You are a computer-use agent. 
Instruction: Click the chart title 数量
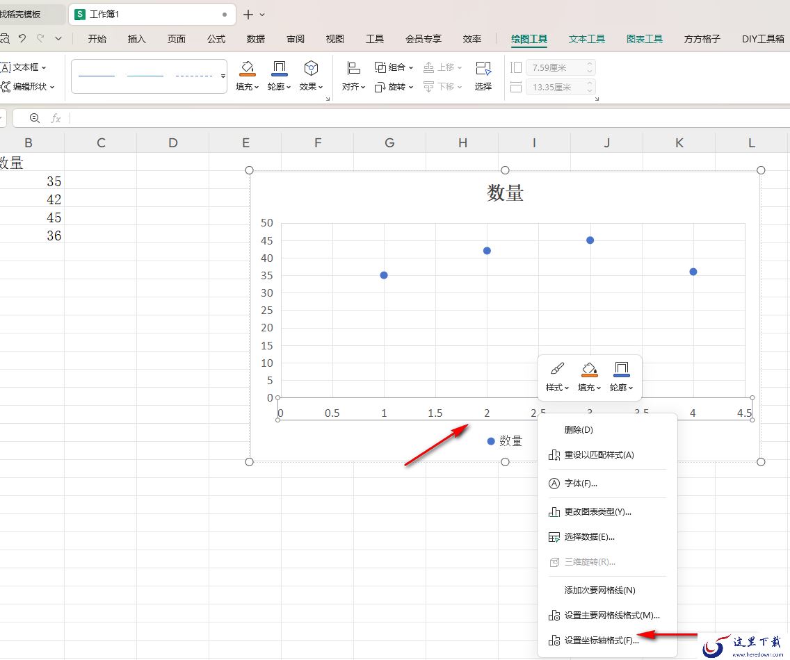click(x=506, y=193)
